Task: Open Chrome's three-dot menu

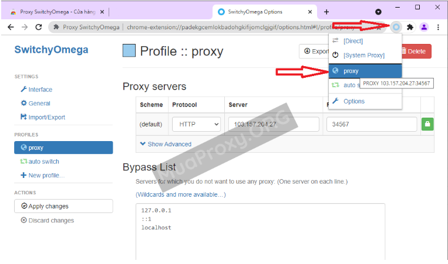Action: point(438,27)
